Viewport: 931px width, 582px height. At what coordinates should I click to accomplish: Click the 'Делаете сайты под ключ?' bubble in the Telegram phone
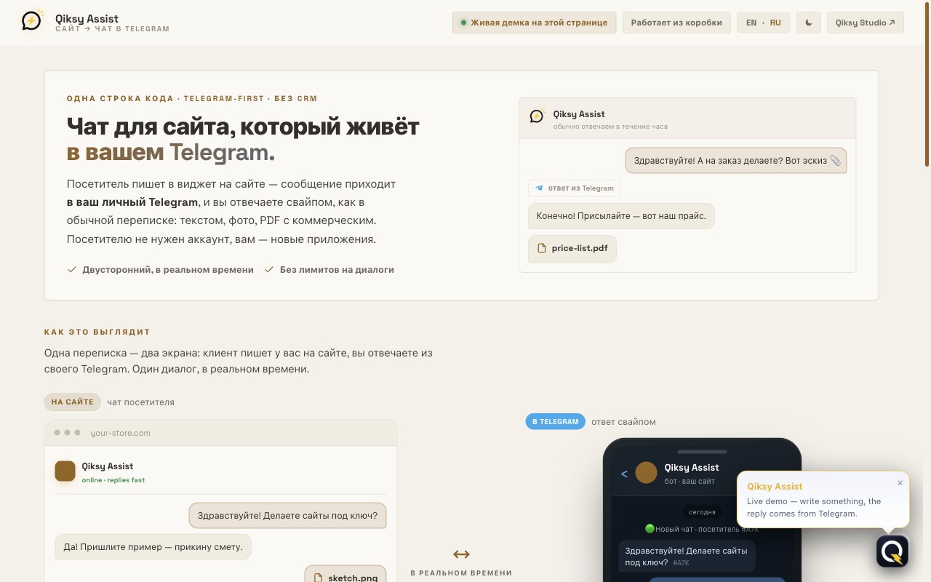point(687,557)
